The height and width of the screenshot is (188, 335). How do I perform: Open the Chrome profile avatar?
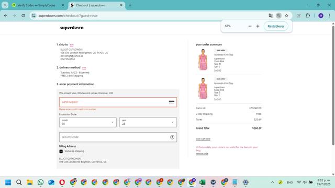coord(321,16)
